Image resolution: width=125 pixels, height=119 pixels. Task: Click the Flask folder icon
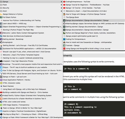pyautogui.click(x=1, y=5)
